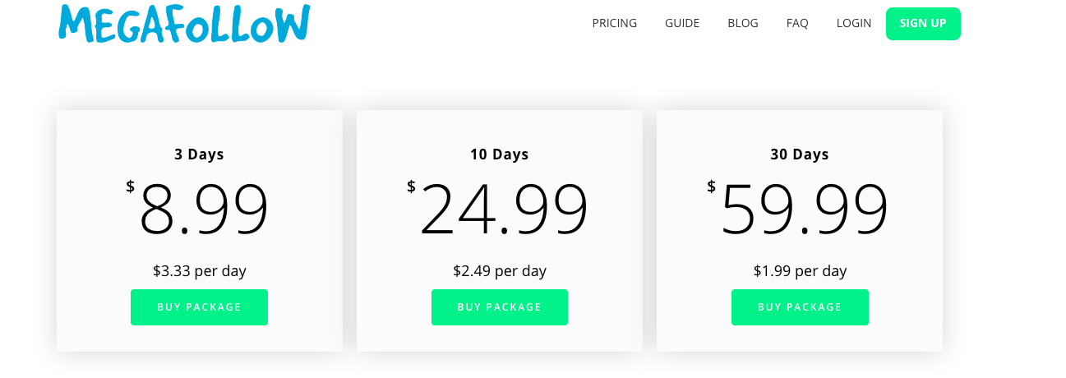Click the 59.99 price figure

click(x=804, y=210)
